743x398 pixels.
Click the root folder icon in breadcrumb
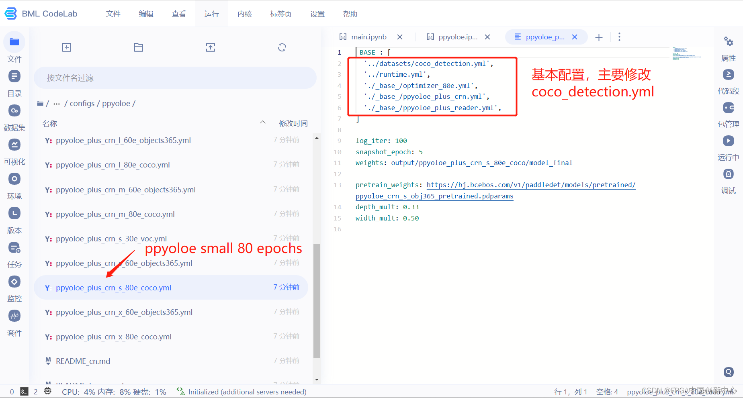pyautogui.click(x=40, y=104)
